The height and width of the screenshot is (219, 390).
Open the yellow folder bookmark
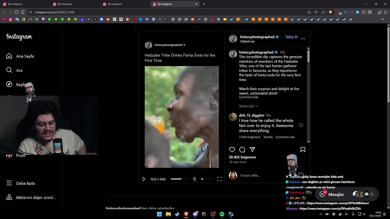[x=225, y=19]
